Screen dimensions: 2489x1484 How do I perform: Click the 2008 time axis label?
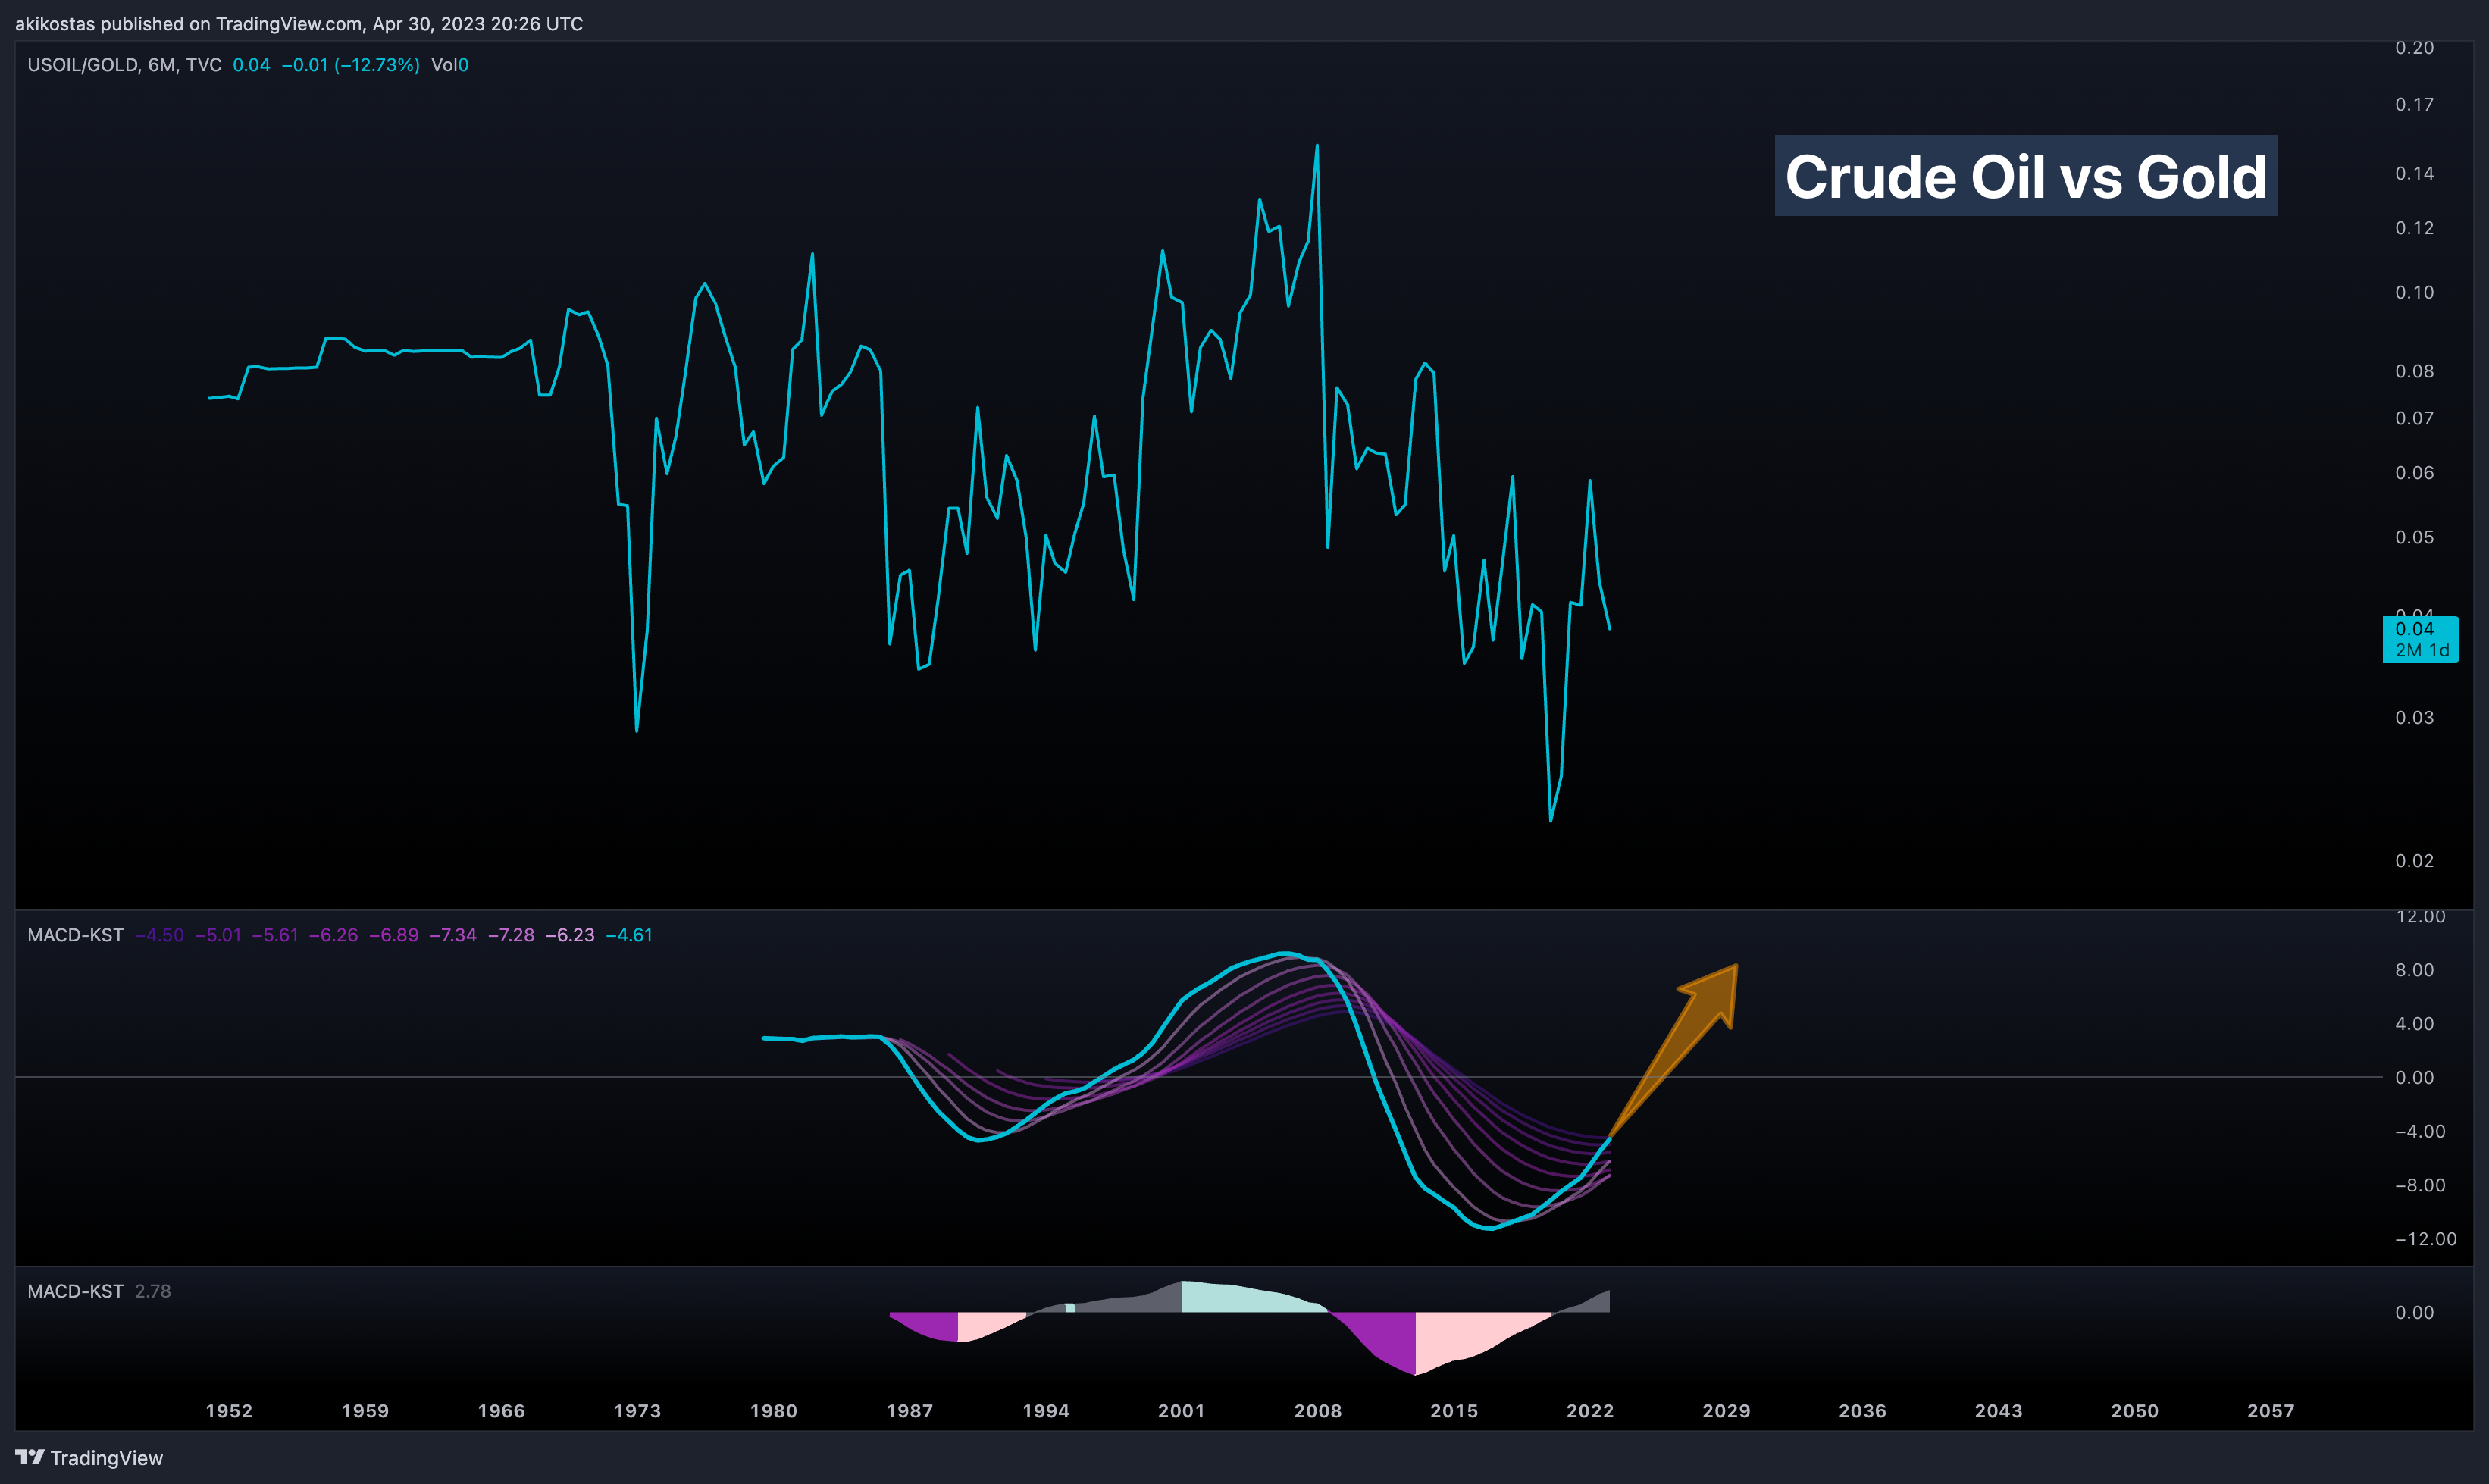click(x=1318, y=1411)
